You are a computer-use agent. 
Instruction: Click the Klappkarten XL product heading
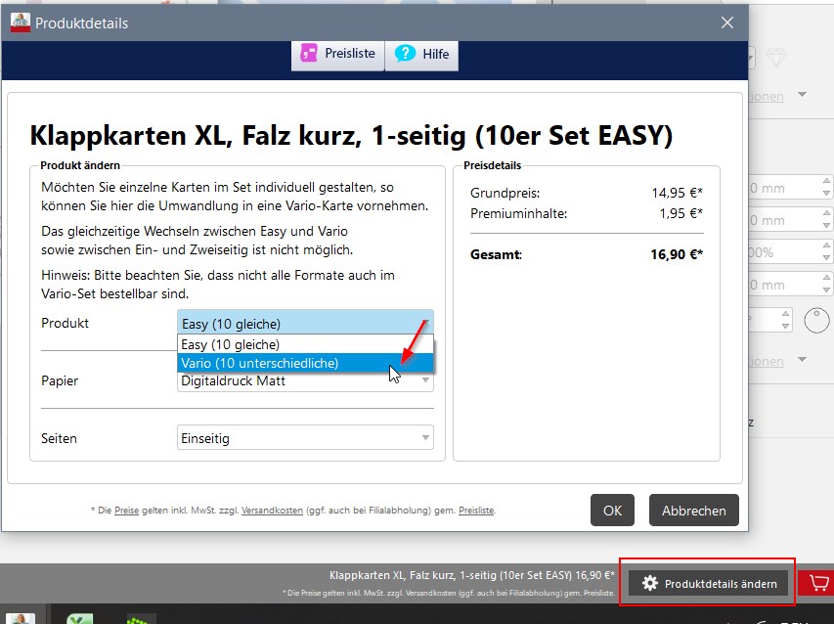[x=351, y=135]
